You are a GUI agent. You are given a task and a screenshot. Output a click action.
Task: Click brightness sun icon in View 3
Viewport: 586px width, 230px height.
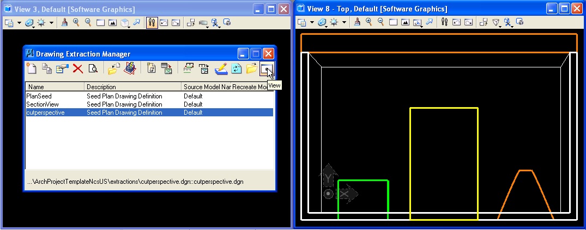[41, 23]
